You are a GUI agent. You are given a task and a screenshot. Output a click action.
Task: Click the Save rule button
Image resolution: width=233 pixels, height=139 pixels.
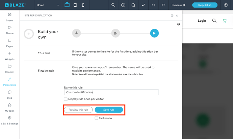tap(109, 110)
